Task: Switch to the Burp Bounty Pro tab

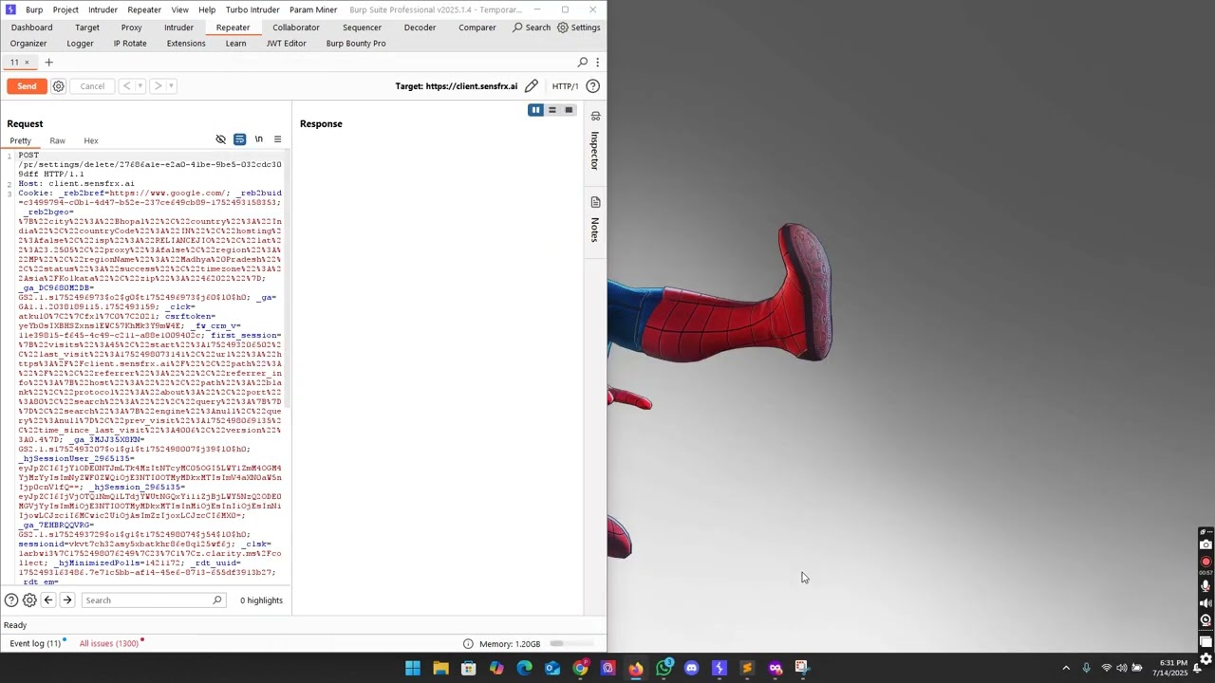Action: (356, 44)
